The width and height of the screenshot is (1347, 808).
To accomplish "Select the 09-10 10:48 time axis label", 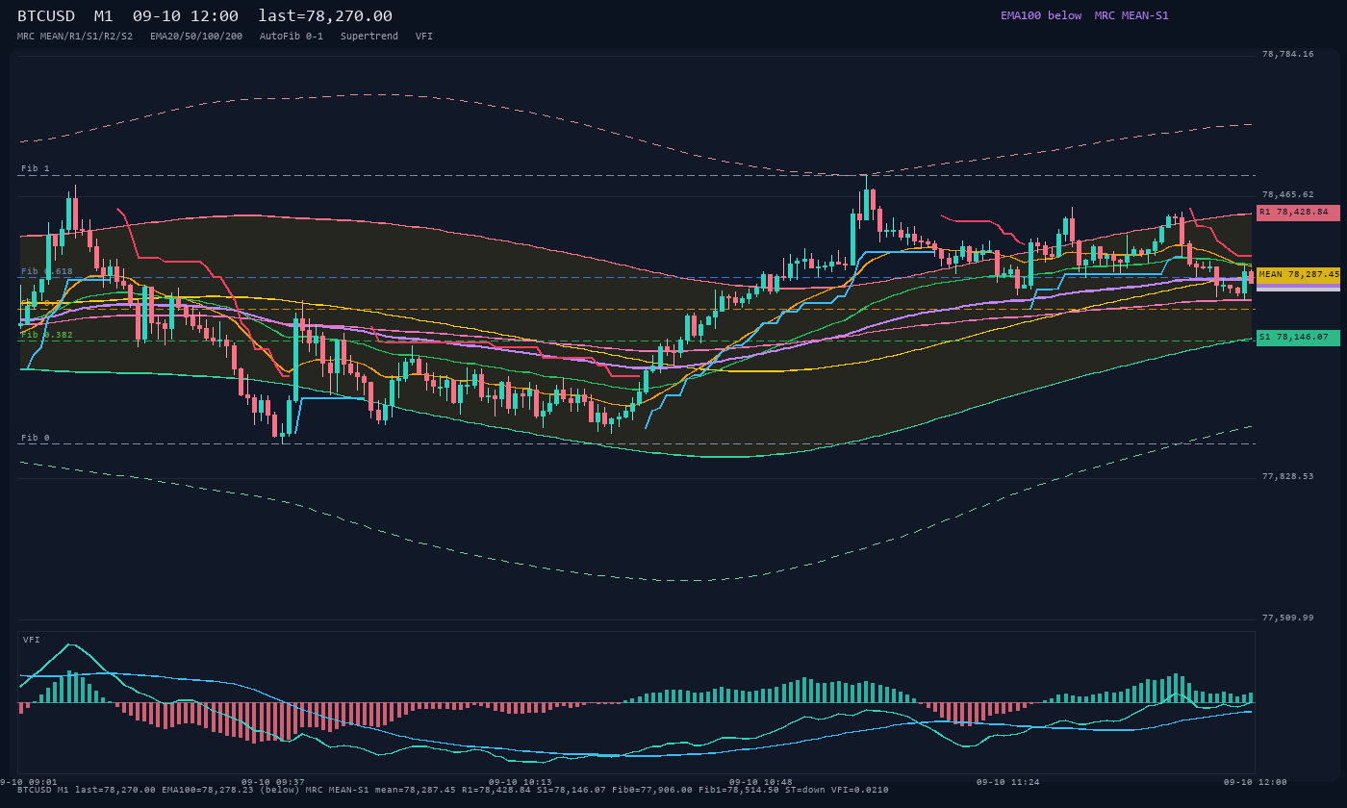I will click(761, 782).
